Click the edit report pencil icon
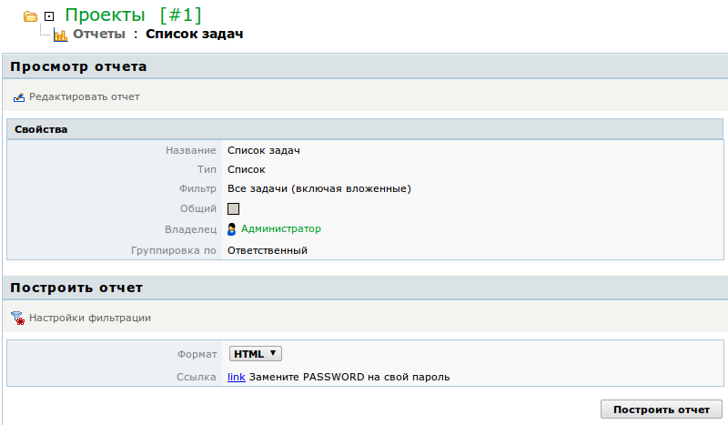The height and width of the screenshot is (425, 728). (18, 97)
